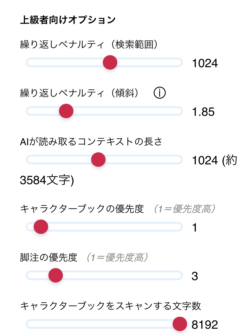Click the キャラクターブックをスキャンする文字数 slider handle
Image resolution: width=249 pixels, height=335 pixels.
pos(180,324)
